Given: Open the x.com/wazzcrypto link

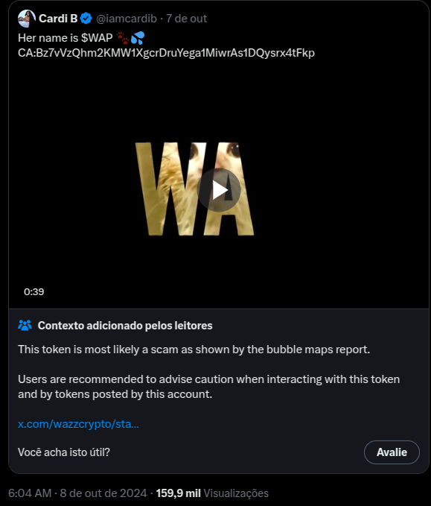Looking at the screenshot, I should (x=78, y=424).
